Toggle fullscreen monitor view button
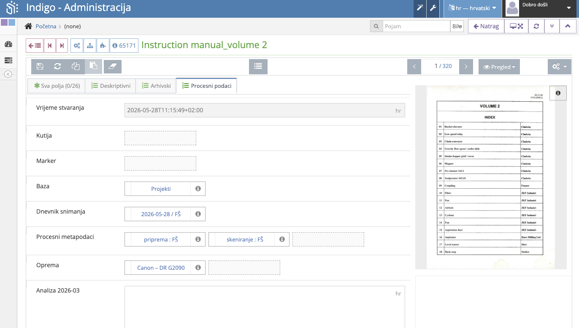The width and height of the screenshot is (579, 328). tap(517, 26)
